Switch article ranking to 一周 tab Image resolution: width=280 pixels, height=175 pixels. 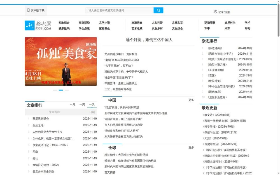point(82,104)
